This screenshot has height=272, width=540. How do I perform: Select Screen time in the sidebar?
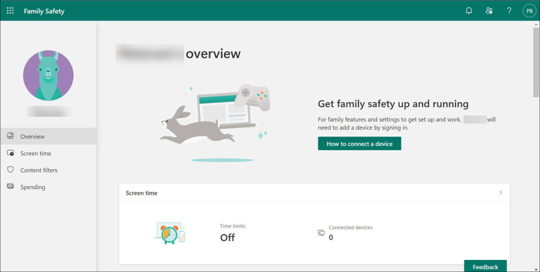[x=48, y=153]
